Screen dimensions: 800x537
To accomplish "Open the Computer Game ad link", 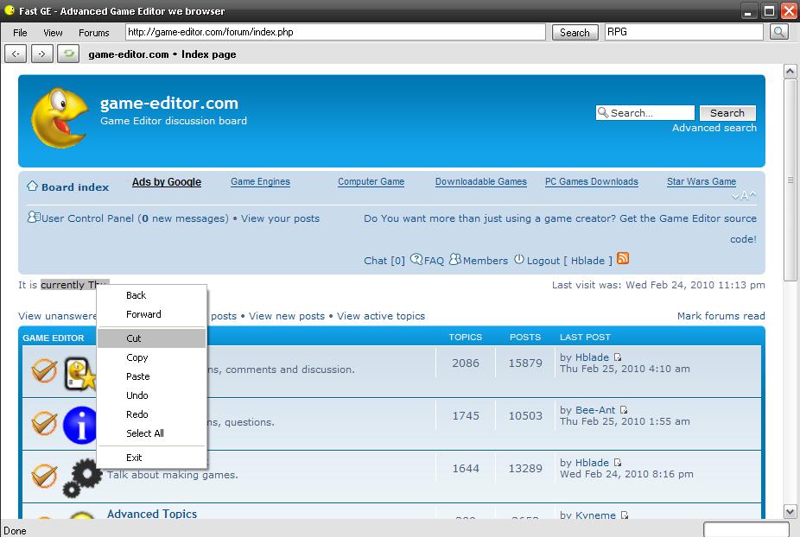I will [x=371, y=181].
